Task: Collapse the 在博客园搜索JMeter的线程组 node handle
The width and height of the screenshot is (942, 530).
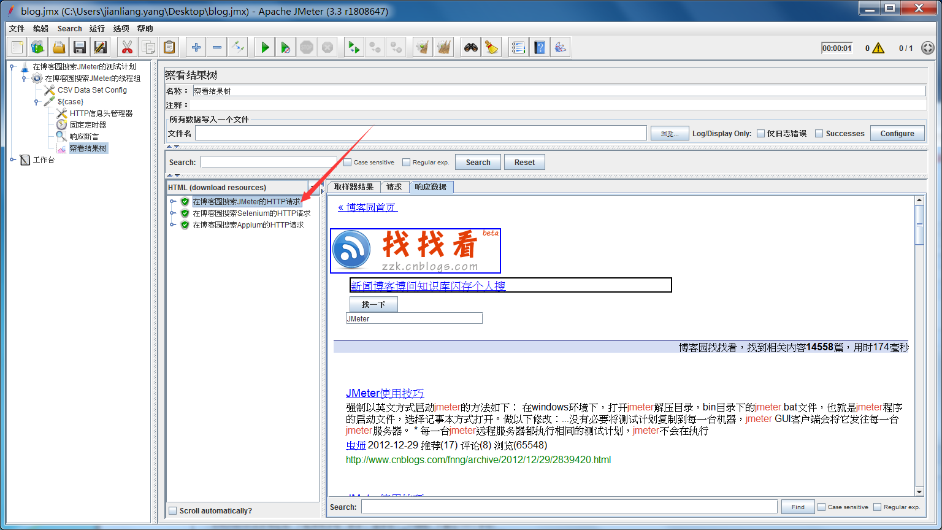Action: 25,78
